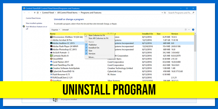
Task: Click the CloneDVD2 icon
Action: click(51, 59)
